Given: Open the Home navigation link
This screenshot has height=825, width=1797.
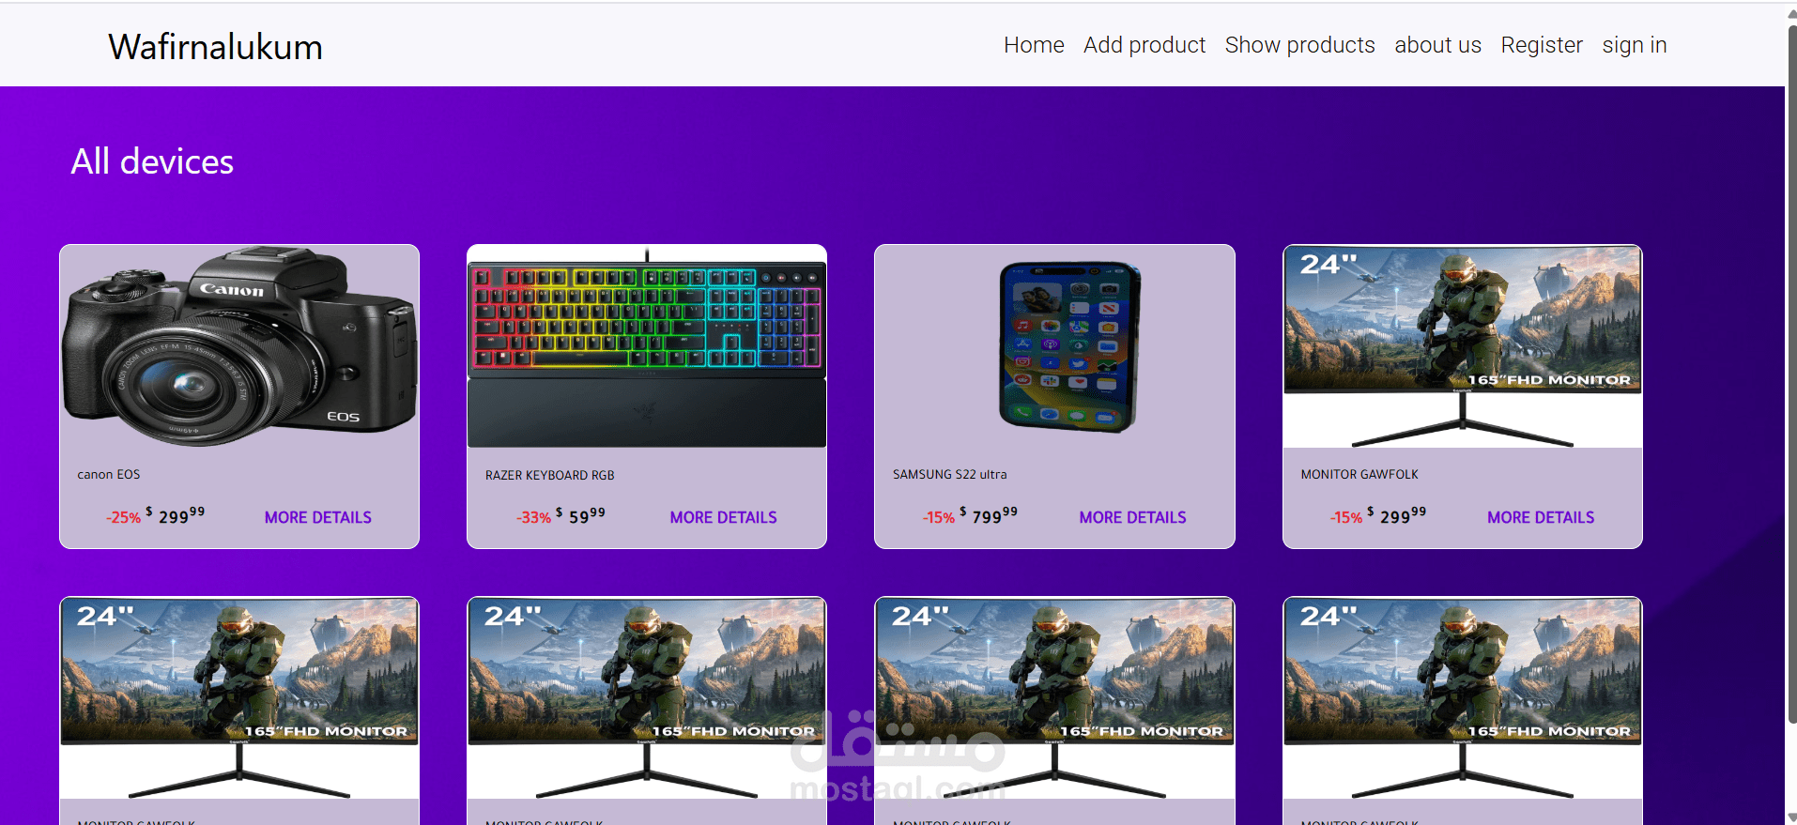Looking at the screenshot, I should click(x=1034, y=45).
